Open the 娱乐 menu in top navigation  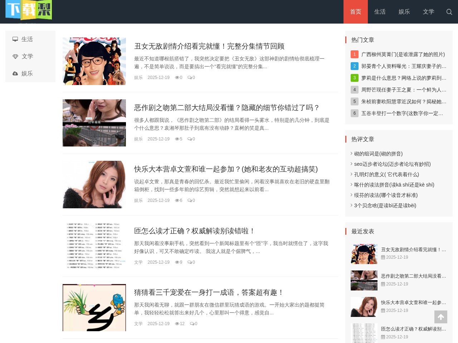404,12
